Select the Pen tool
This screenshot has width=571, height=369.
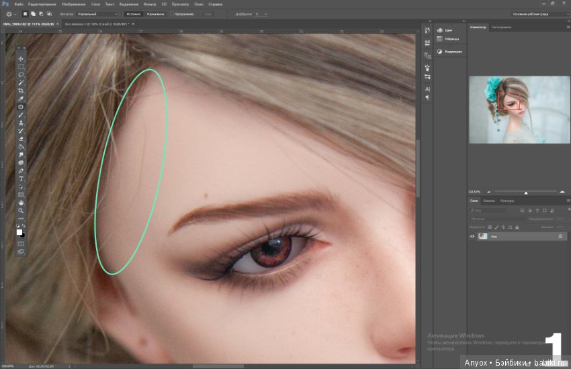(21, 171)
